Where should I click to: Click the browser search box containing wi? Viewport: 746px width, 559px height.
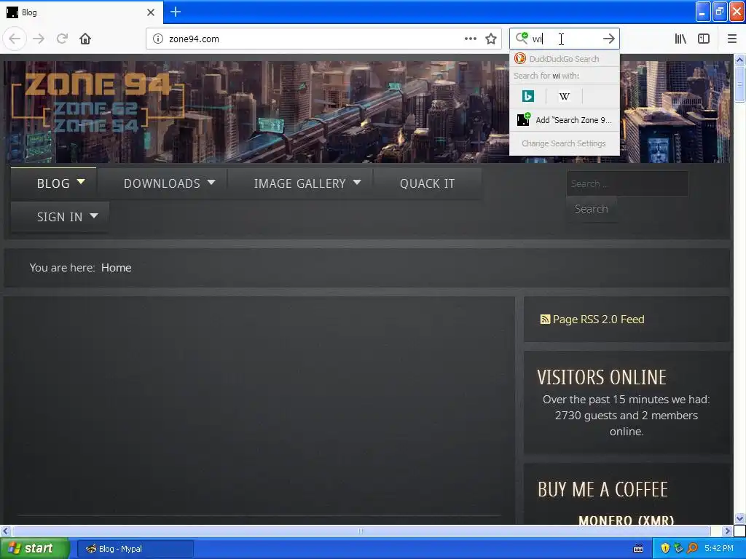click(x=565, y=39)
